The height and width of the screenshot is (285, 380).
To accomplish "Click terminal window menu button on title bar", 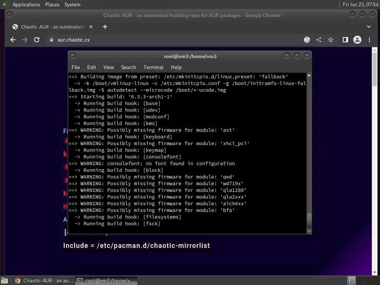I will pos(73,56).
